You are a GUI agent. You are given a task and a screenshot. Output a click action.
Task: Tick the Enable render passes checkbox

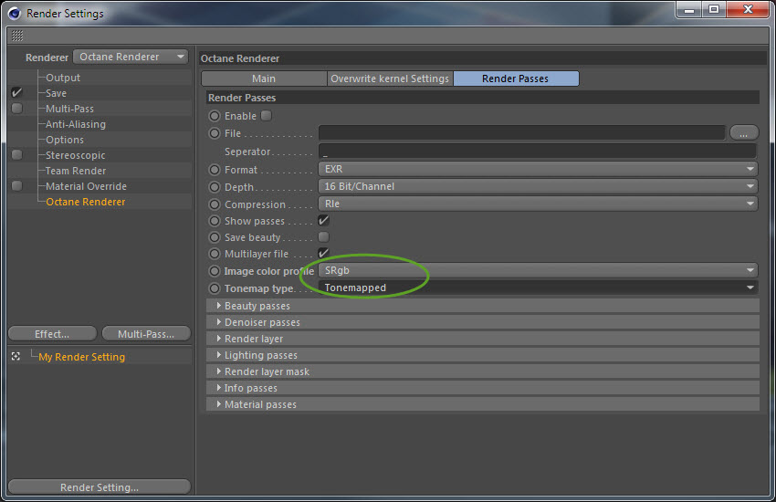click(x=267, y=116)
